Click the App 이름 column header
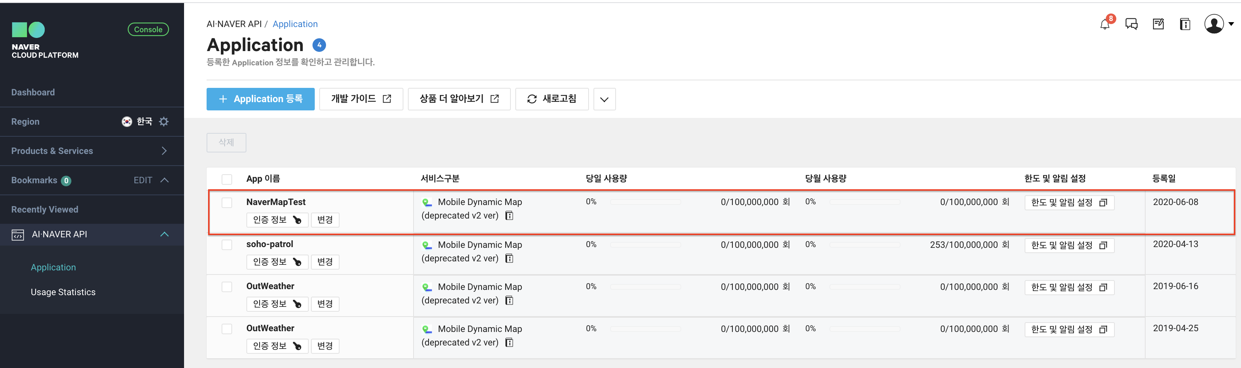 click(x=263, y=179)
